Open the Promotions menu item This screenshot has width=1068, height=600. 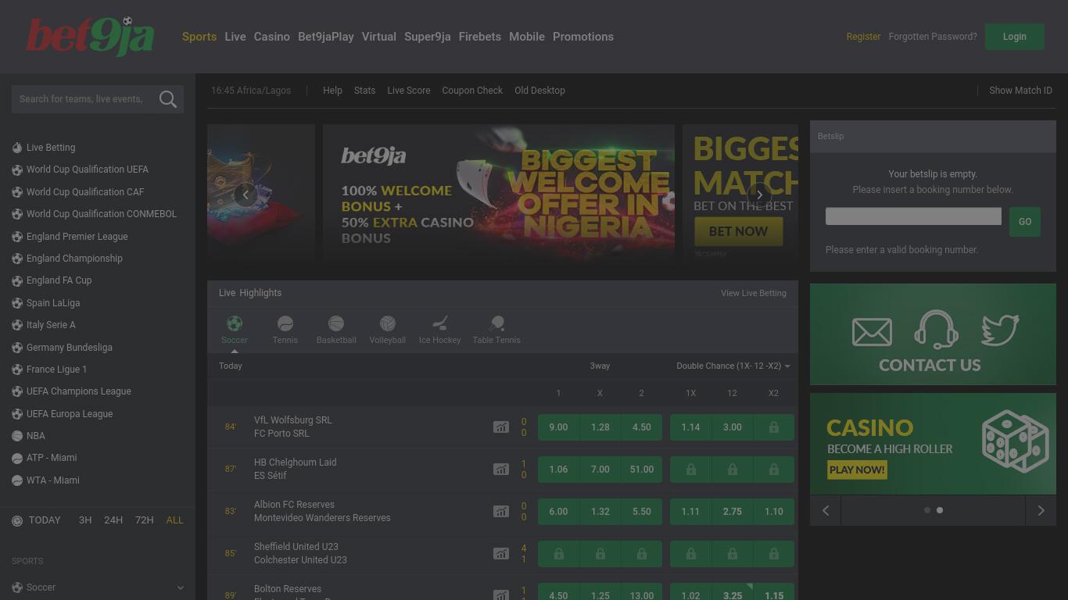click(583, 37)
